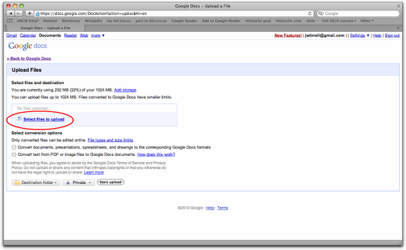This screenshot has height=250, width=406.
Task: Click the footer Terms link
Action: point(223,208)
